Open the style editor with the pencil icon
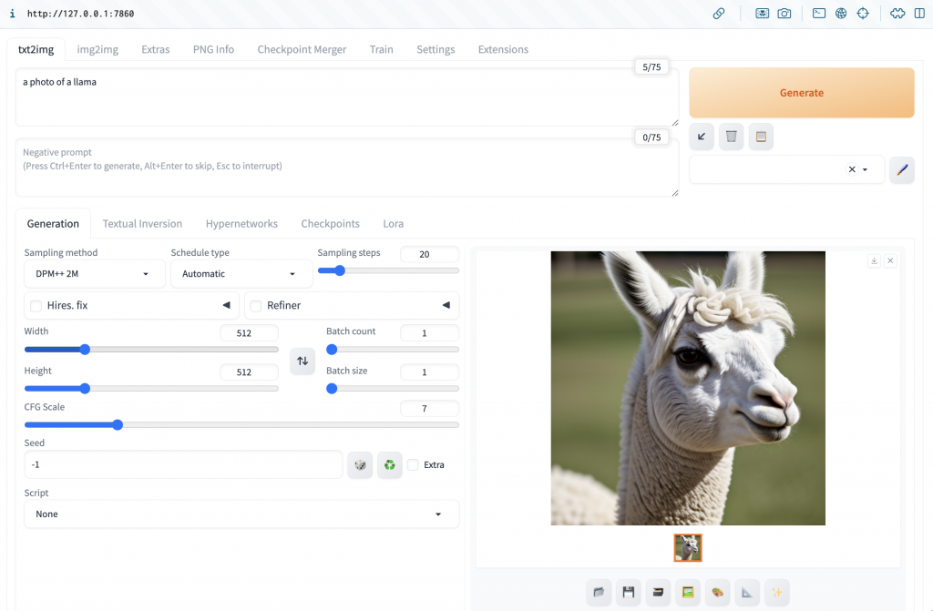 pyautogui.click(x=902, y=169)
